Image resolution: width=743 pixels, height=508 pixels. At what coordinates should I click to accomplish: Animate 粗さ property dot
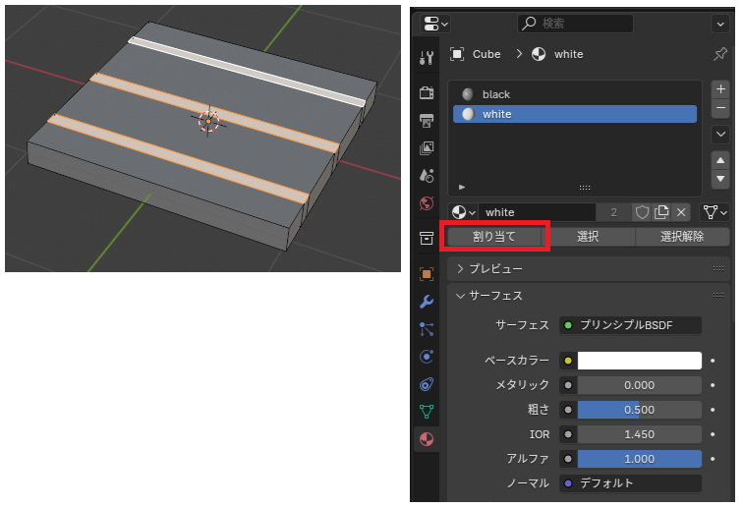pyautogui.click(x=713, y=410)
